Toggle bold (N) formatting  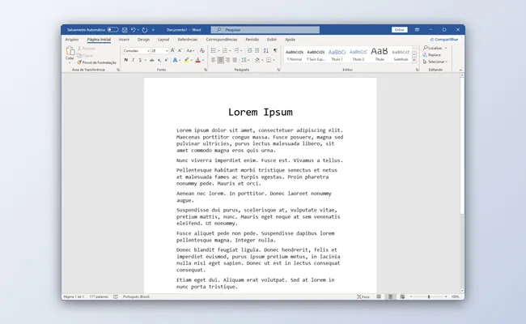[125, 60]
